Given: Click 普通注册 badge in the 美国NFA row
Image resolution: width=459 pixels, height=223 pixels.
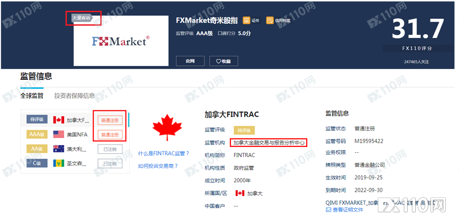Looking at the screenshot, I should coord(110,135).
